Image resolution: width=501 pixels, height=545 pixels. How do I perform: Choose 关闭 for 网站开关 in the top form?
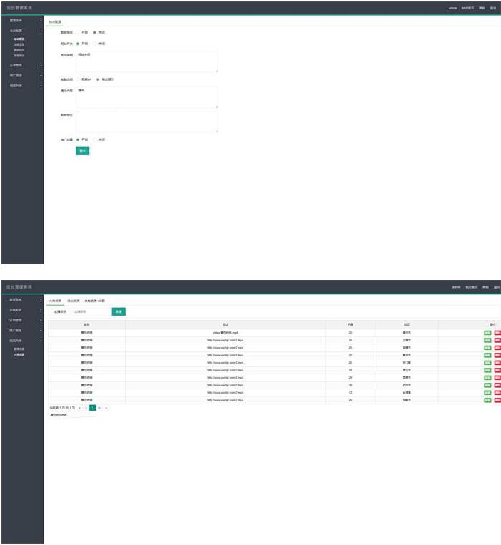pyautogui.click(x=94, y=44)
